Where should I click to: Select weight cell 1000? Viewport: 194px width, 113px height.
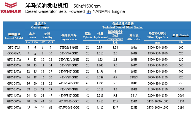[181, 89]
